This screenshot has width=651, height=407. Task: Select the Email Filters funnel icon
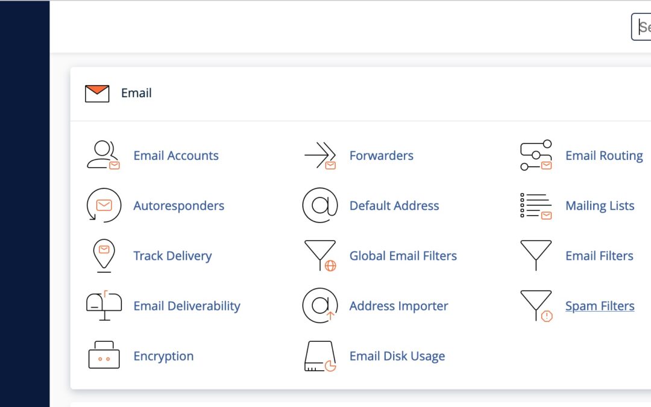tap(535, 255)
